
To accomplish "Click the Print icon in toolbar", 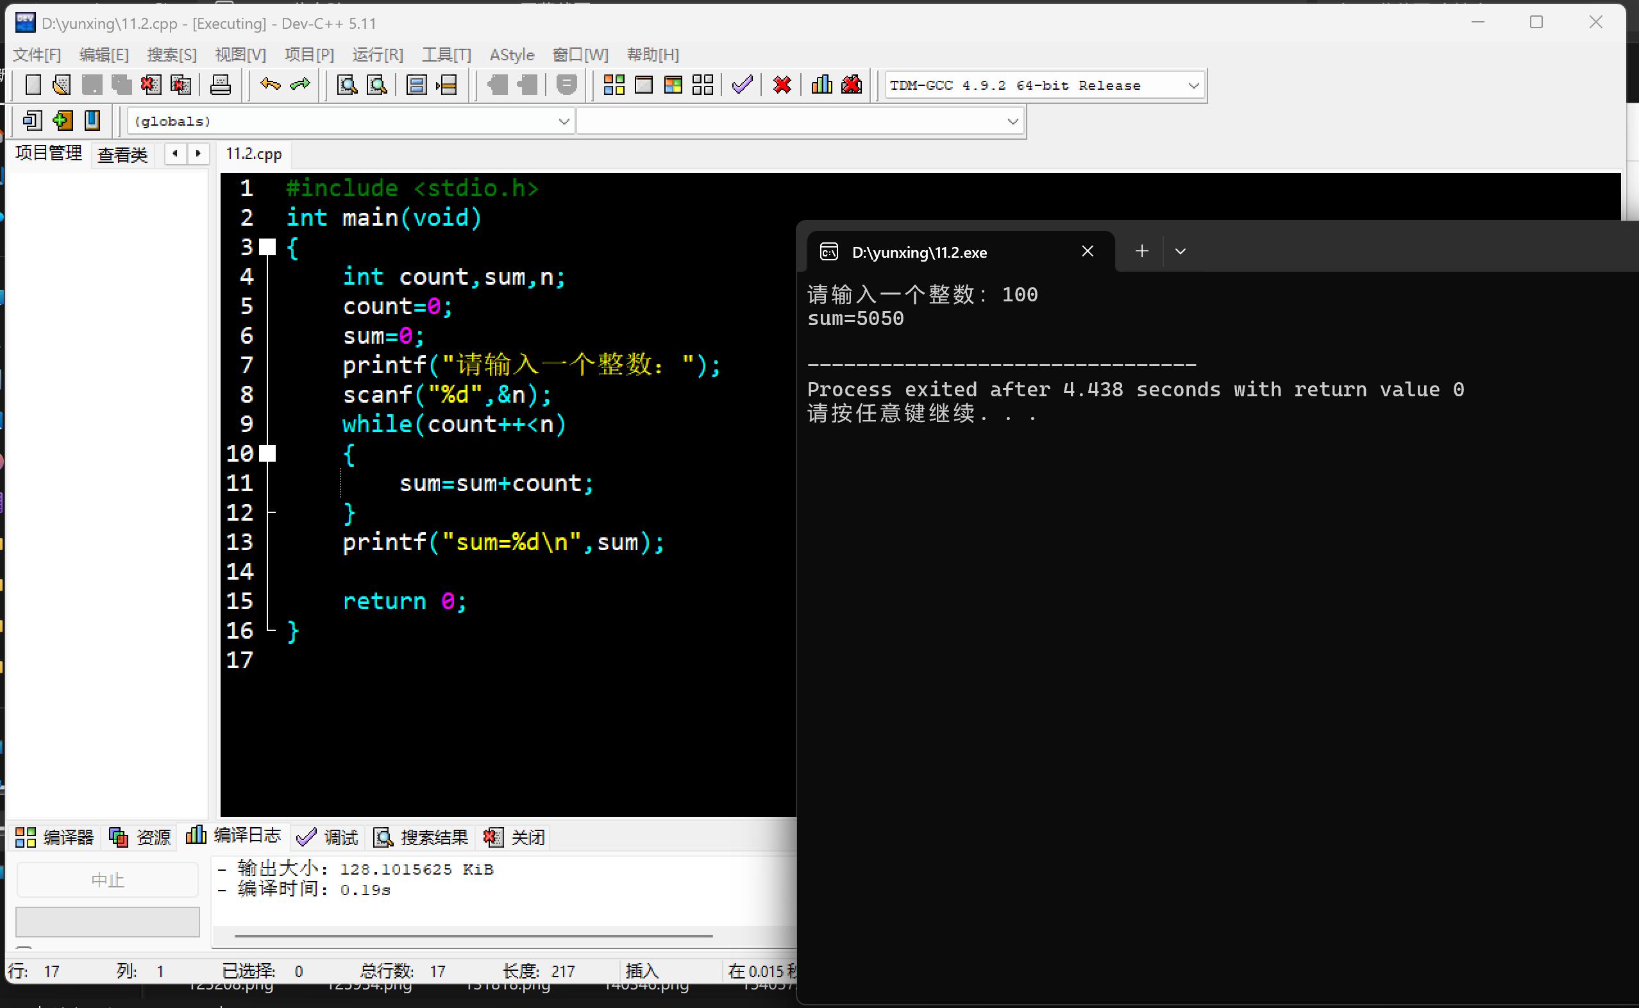I will point(220,85).
